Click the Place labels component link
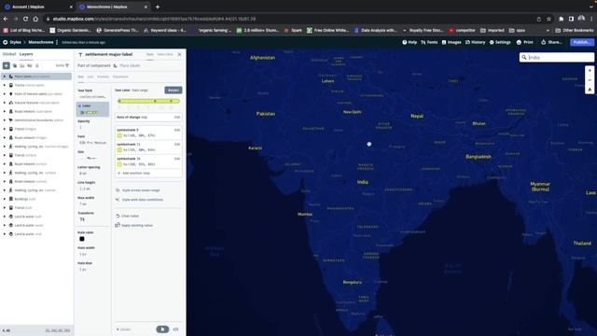 (x=130, y=65)
